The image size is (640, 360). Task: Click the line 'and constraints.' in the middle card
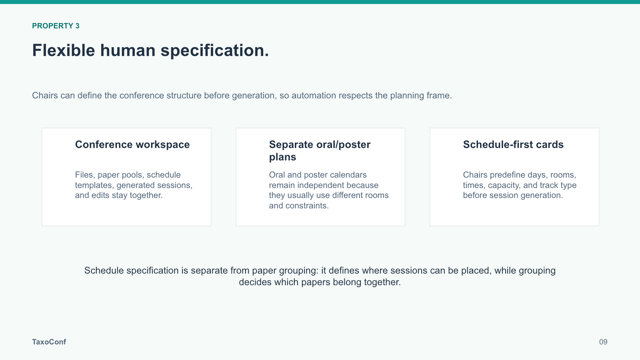(299, 206)
